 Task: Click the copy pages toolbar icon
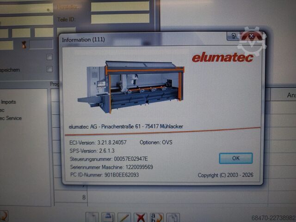pyautogui.click(x=173, y=217)
